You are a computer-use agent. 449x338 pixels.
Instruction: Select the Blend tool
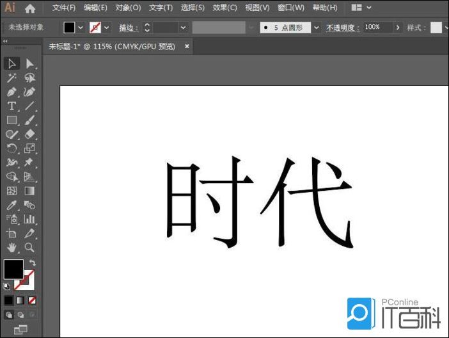coord(29,205)
